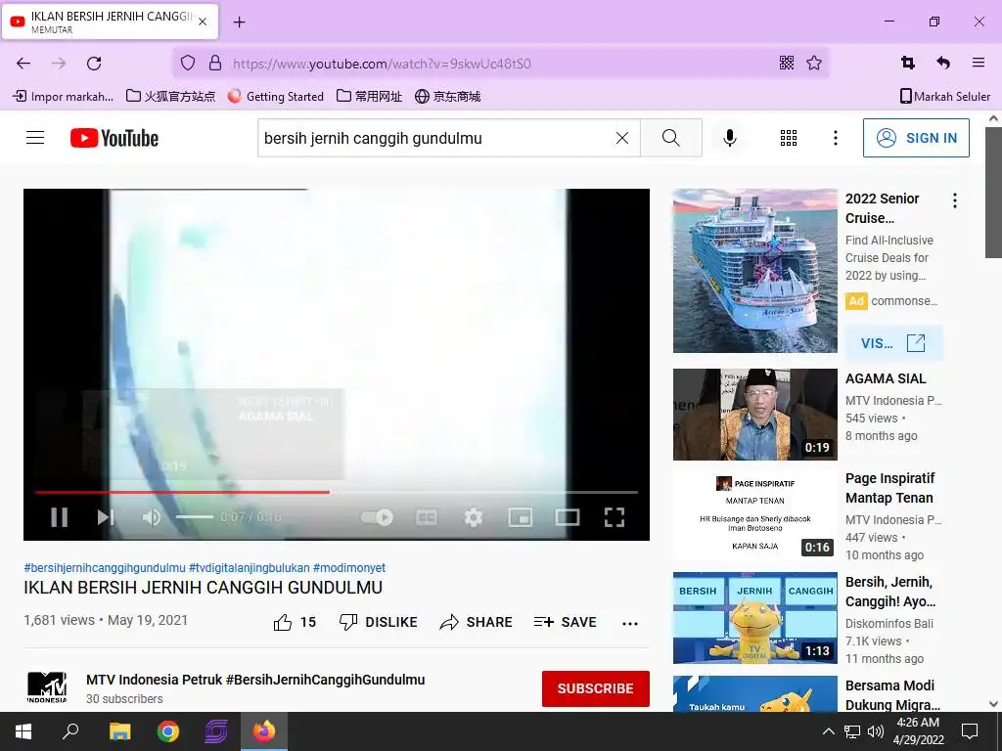Image resolution: width=1002 pixels, height=751 pixels.
Task: Pause the video with the pause button
Action: click(60, 517)
